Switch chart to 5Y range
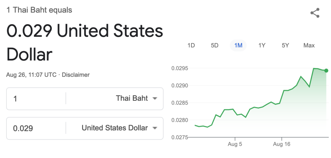 click(x=285, y=45)
